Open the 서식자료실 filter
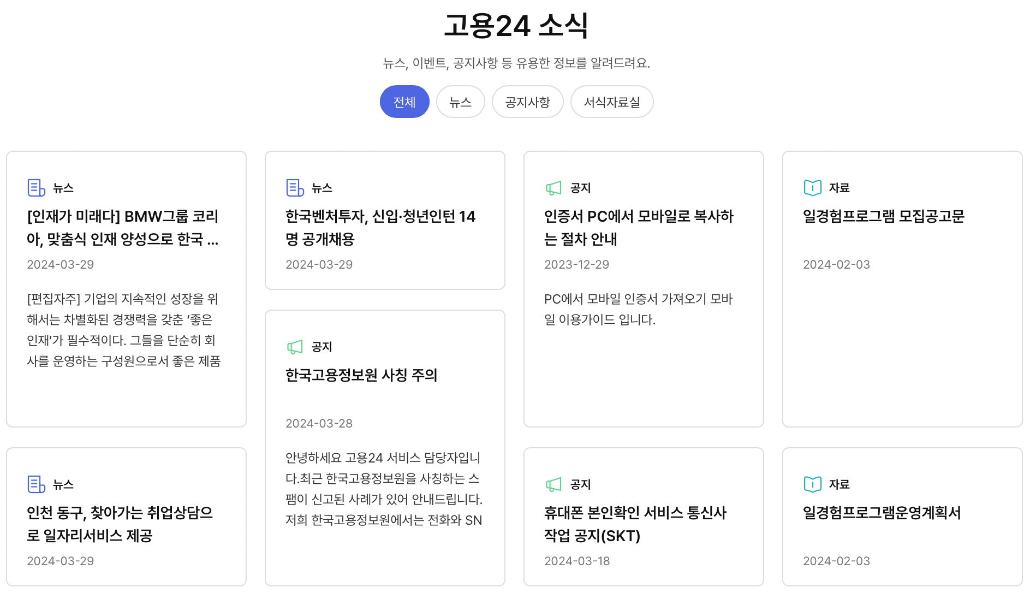 tap(612, 102)
